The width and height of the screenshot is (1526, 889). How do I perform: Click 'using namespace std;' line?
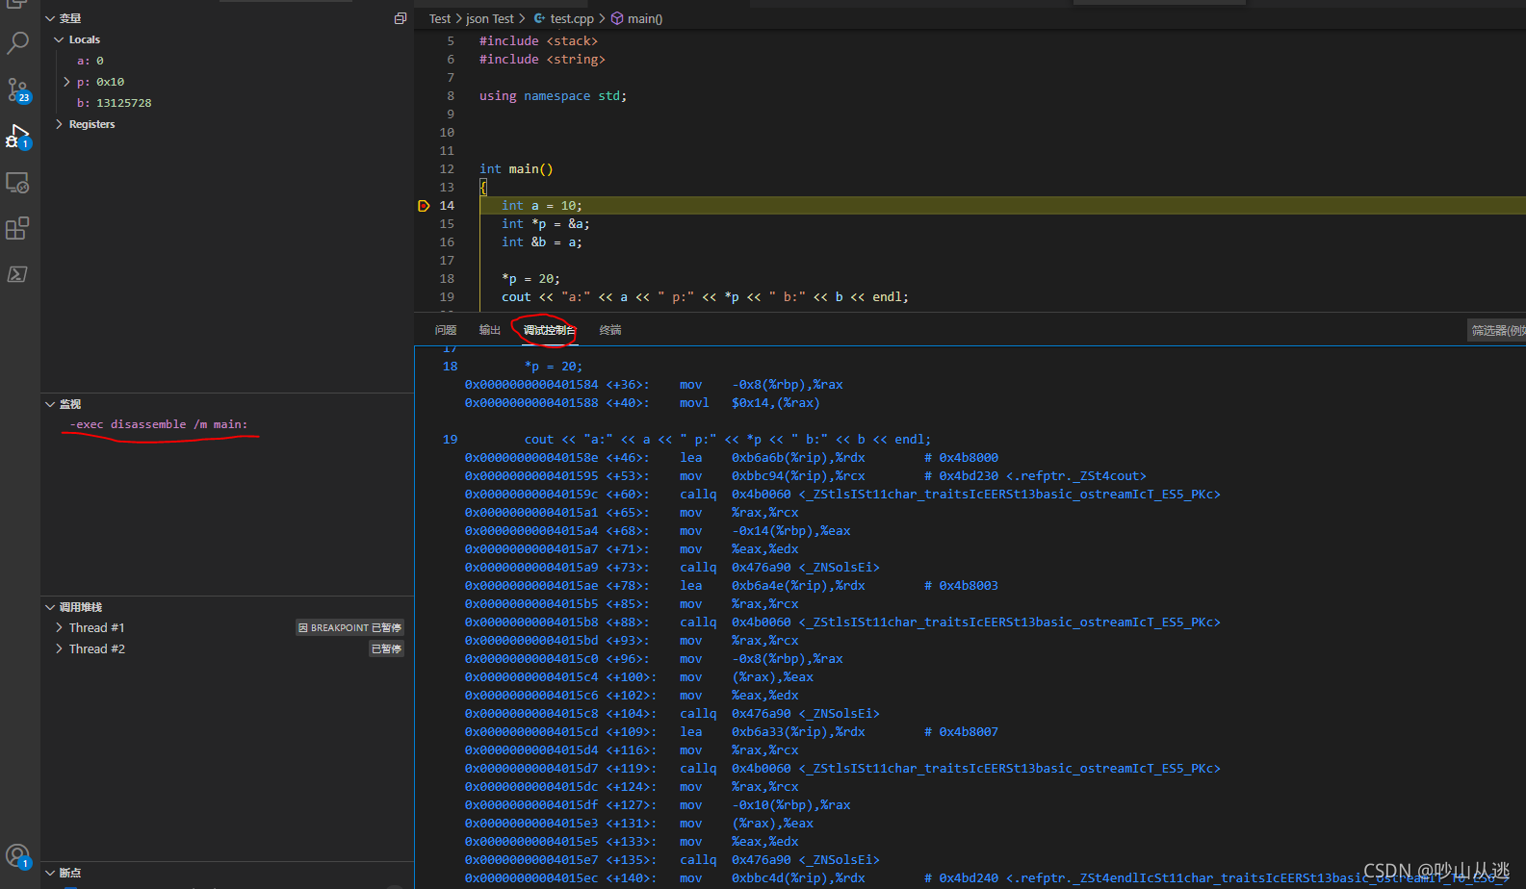point(554,96)
